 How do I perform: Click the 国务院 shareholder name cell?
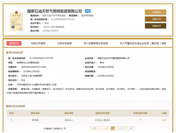coord(35,120)
